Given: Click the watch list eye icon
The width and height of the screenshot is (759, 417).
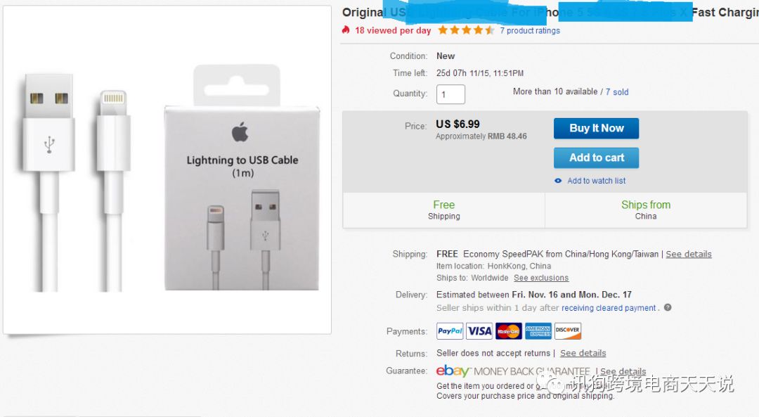Looking at the screenshot, I should tap(558, 181).
